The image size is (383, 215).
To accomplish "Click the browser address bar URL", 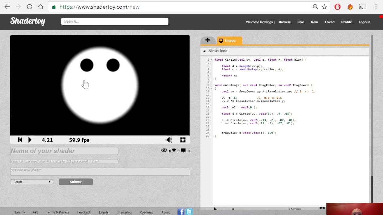I will (99, 7).
